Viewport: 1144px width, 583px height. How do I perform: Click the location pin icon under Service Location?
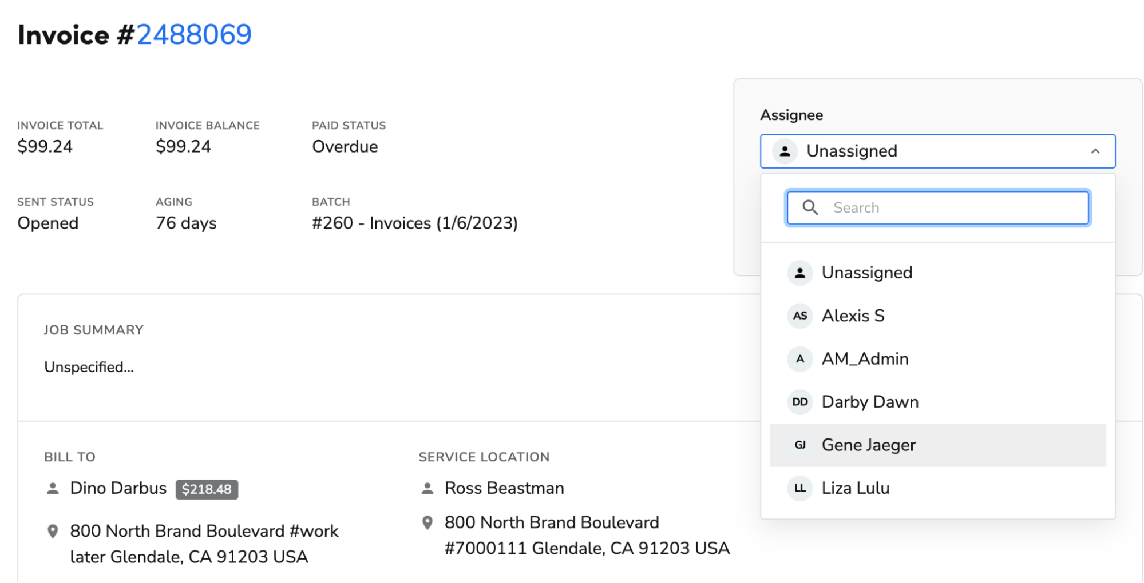(428, 522)
